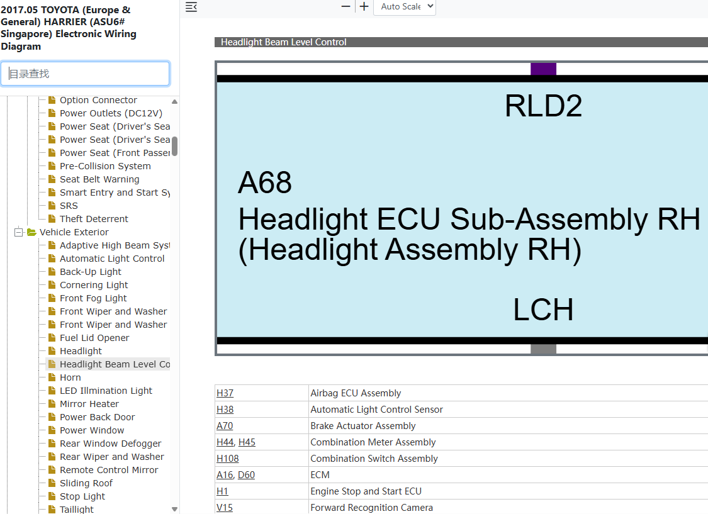This screenshot has height=514, width=708.
Task: Click the purple RLD2 terminal pin
Action: 543,69
